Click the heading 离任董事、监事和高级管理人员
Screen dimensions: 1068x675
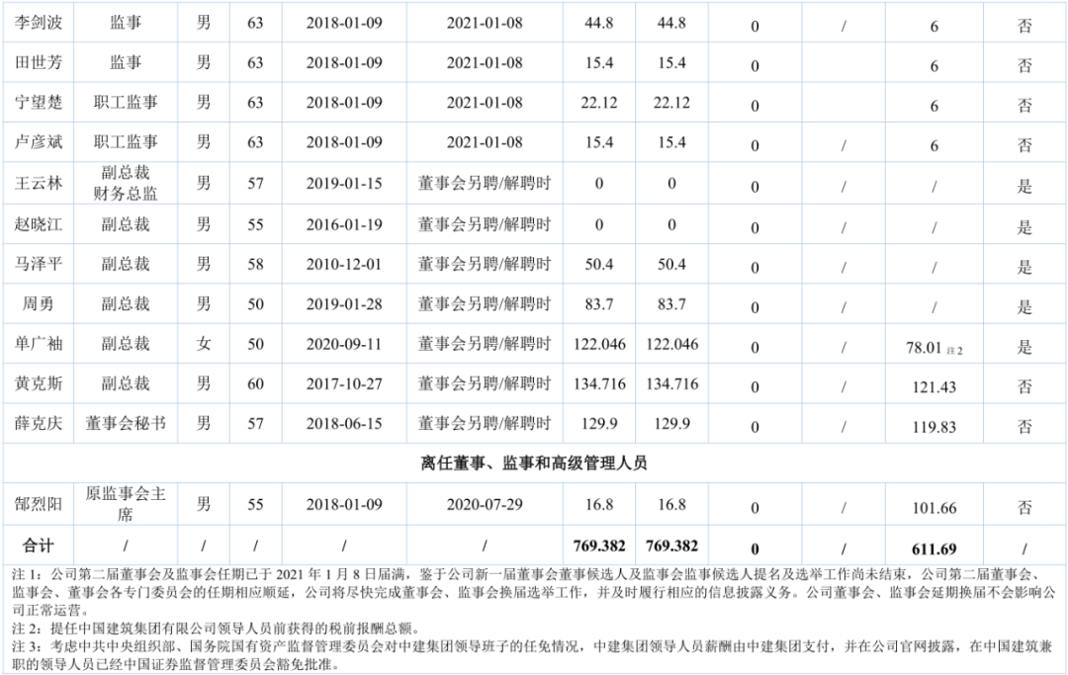(x=534, y=464)
